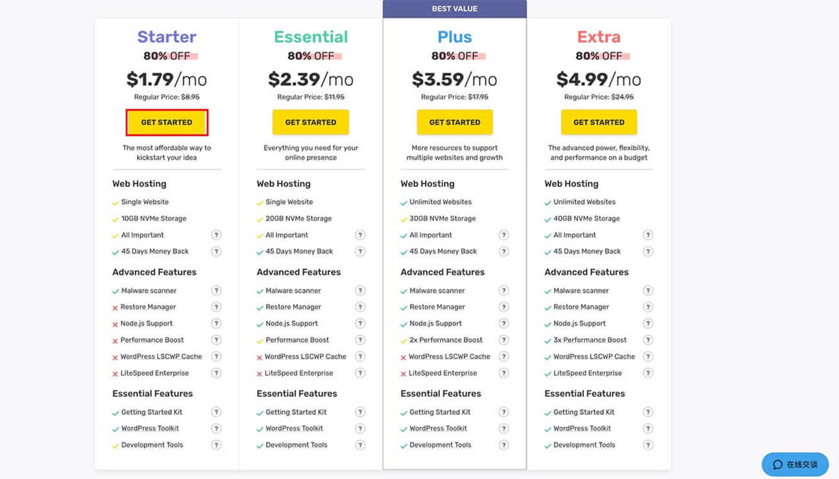839x479 pixels.
Task: Open help icon for Extra Getting Started Kit
Action: tap(648, 412)
